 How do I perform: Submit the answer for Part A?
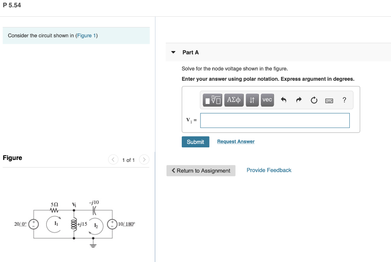click(x=195, y=142)
